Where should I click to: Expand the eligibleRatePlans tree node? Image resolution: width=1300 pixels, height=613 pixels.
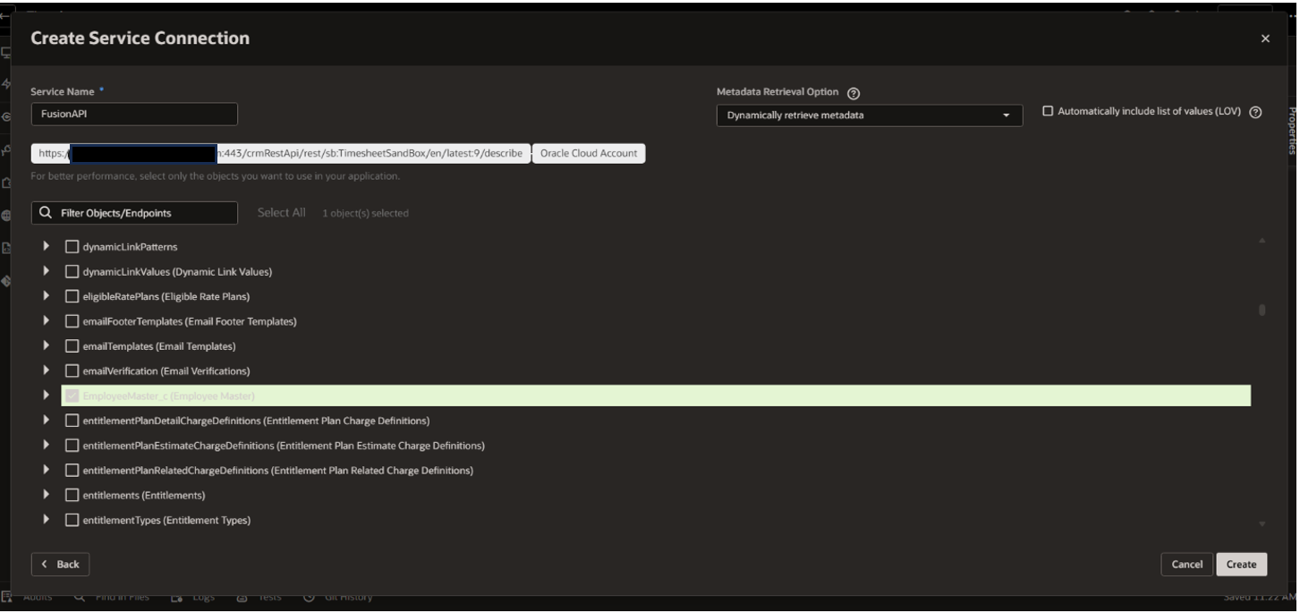pos(46,296)
